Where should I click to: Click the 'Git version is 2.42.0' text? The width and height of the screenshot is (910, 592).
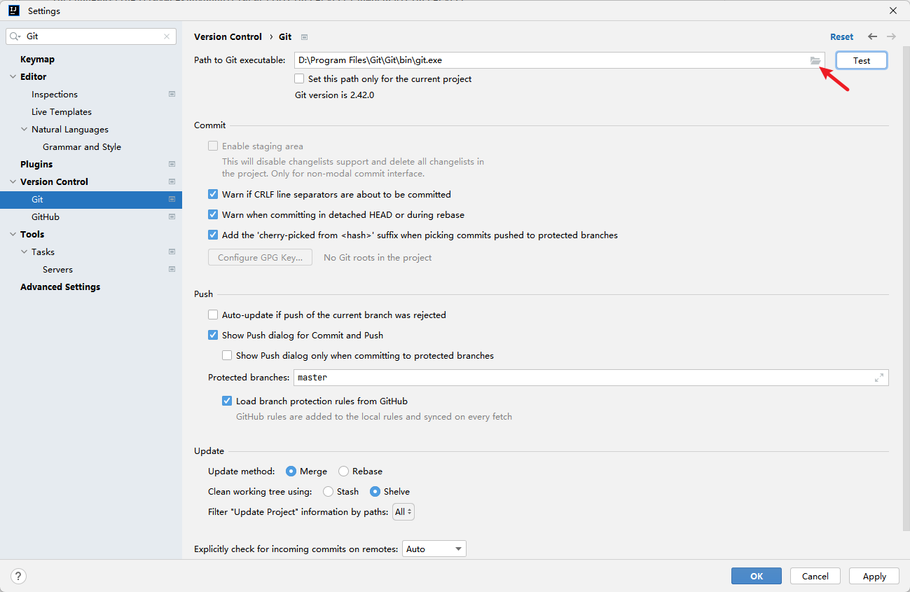[334, 95]
